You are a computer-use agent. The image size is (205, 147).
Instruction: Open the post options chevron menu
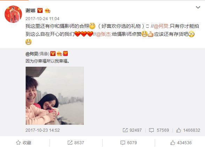pyautogui.click(x=198, y=7)
